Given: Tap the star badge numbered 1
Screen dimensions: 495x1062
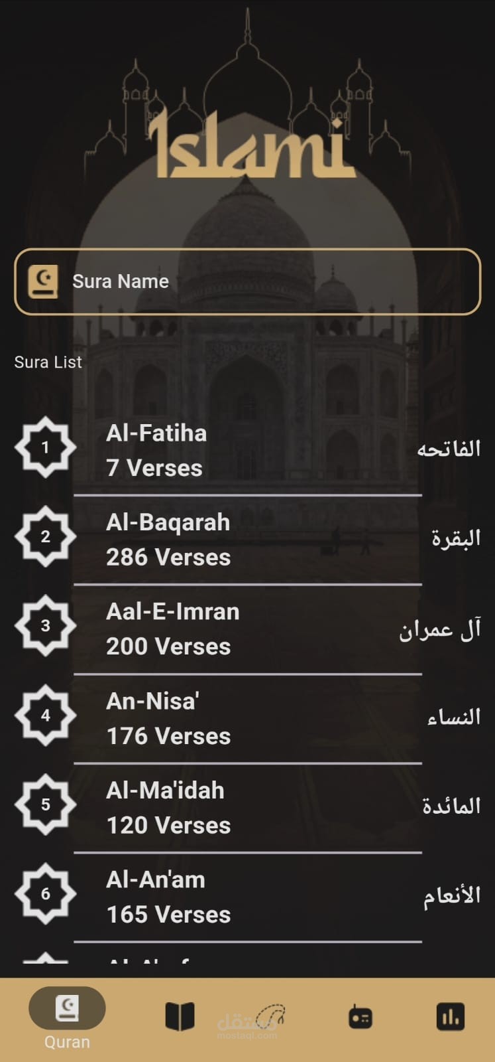Looking at the screenshot, I should click(x=45, y=447).
